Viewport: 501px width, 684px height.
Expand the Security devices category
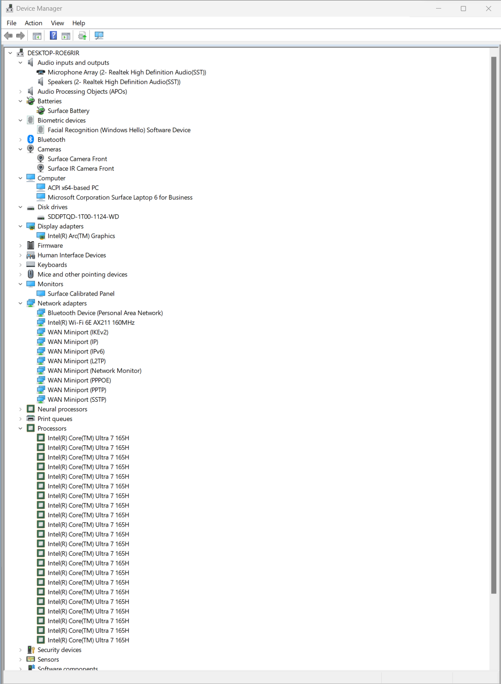[x=20, y=650]
